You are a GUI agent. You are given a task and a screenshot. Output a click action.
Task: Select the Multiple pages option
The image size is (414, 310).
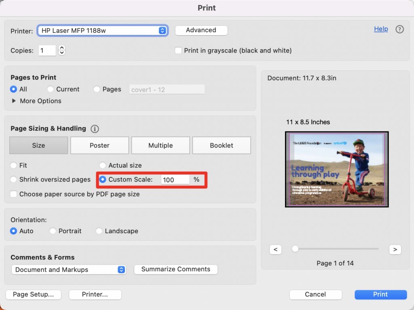(161, 145)
